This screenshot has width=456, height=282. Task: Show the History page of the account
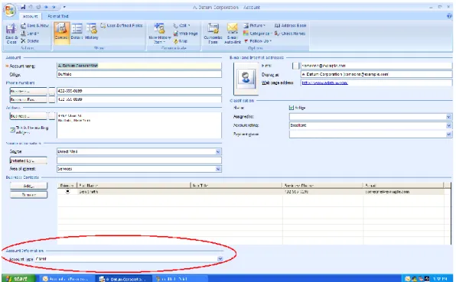tap(92, 32)
